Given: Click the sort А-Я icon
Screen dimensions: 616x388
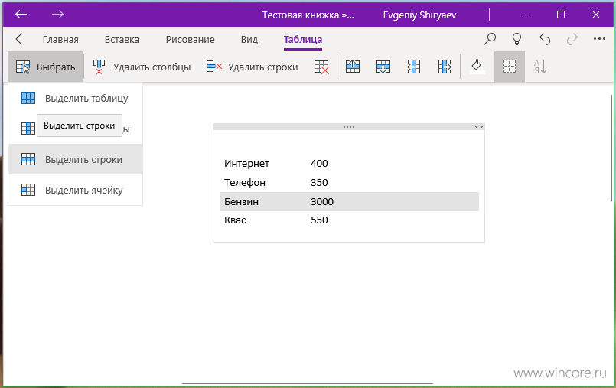Looking at the screenshot, I should click(540, 67).
